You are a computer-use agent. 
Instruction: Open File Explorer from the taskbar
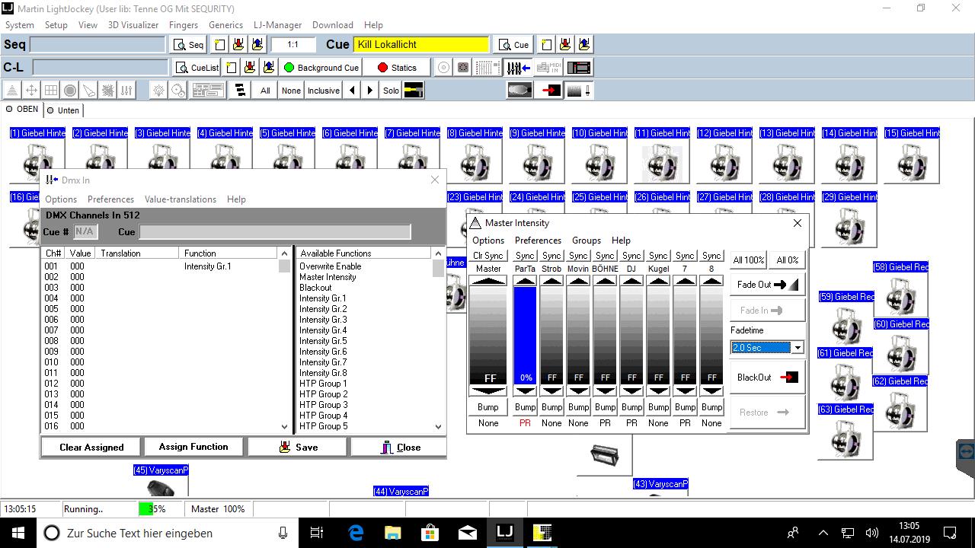click(x=392, y=532)
